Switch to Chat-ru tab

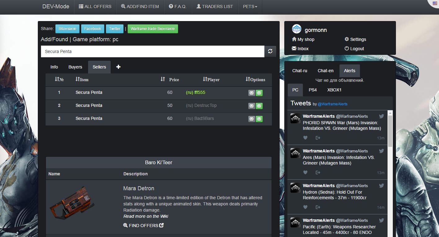pos(300,71)
